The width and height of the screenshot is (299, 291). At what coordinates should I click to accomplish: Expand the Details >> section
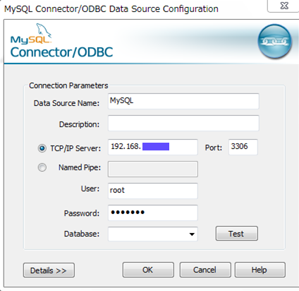49,271
